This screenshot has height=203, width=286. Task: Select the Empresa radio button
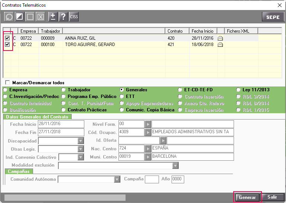(x=5, y=90)
